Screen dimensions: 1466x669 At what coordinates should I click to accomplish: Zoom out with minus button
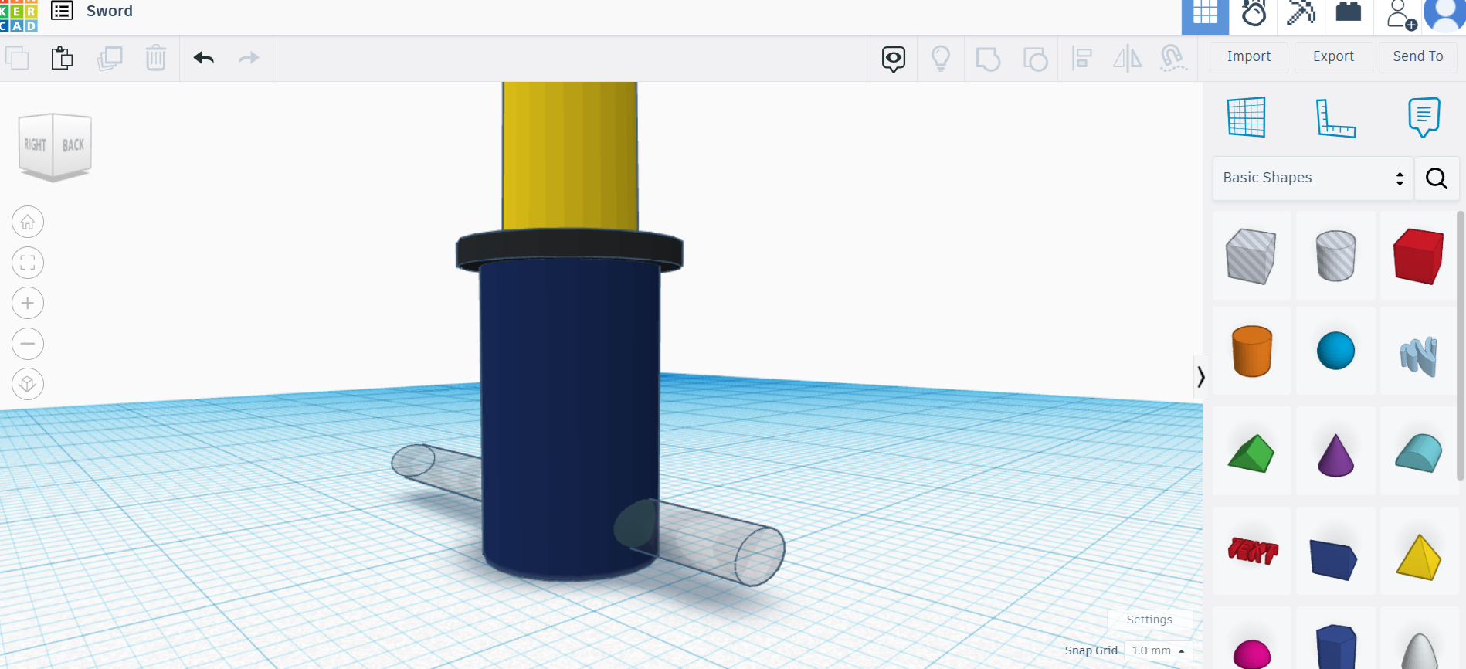[x=28, y=344]
